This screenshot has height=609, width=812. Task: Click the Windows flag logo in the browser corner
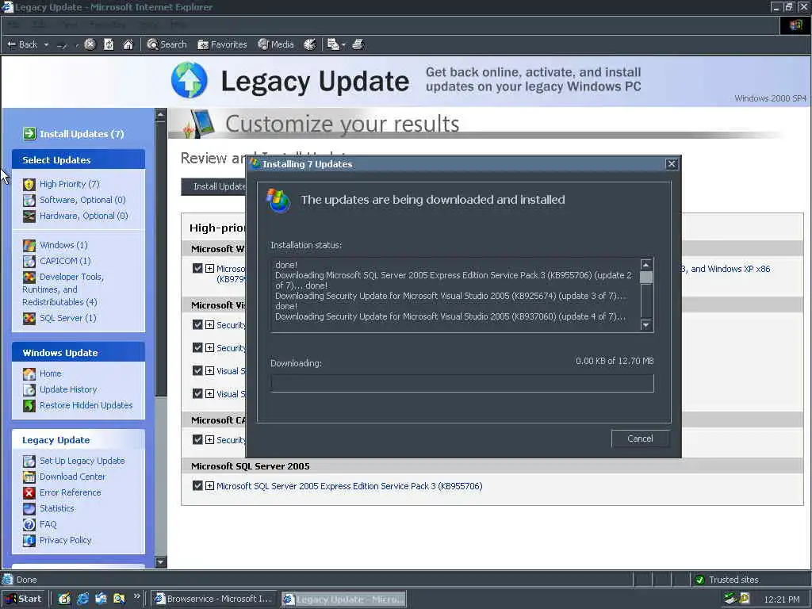coord(795,25)
